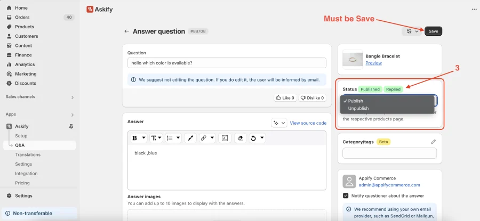The image size is (480, 221).
Task: Select the highlighter pen tool in editor
Action: click(x=190, y=138)
